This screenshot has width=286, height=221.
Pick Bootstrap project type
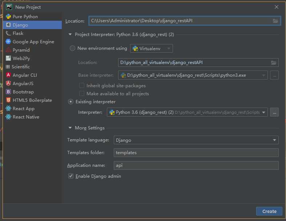[32, 92]
